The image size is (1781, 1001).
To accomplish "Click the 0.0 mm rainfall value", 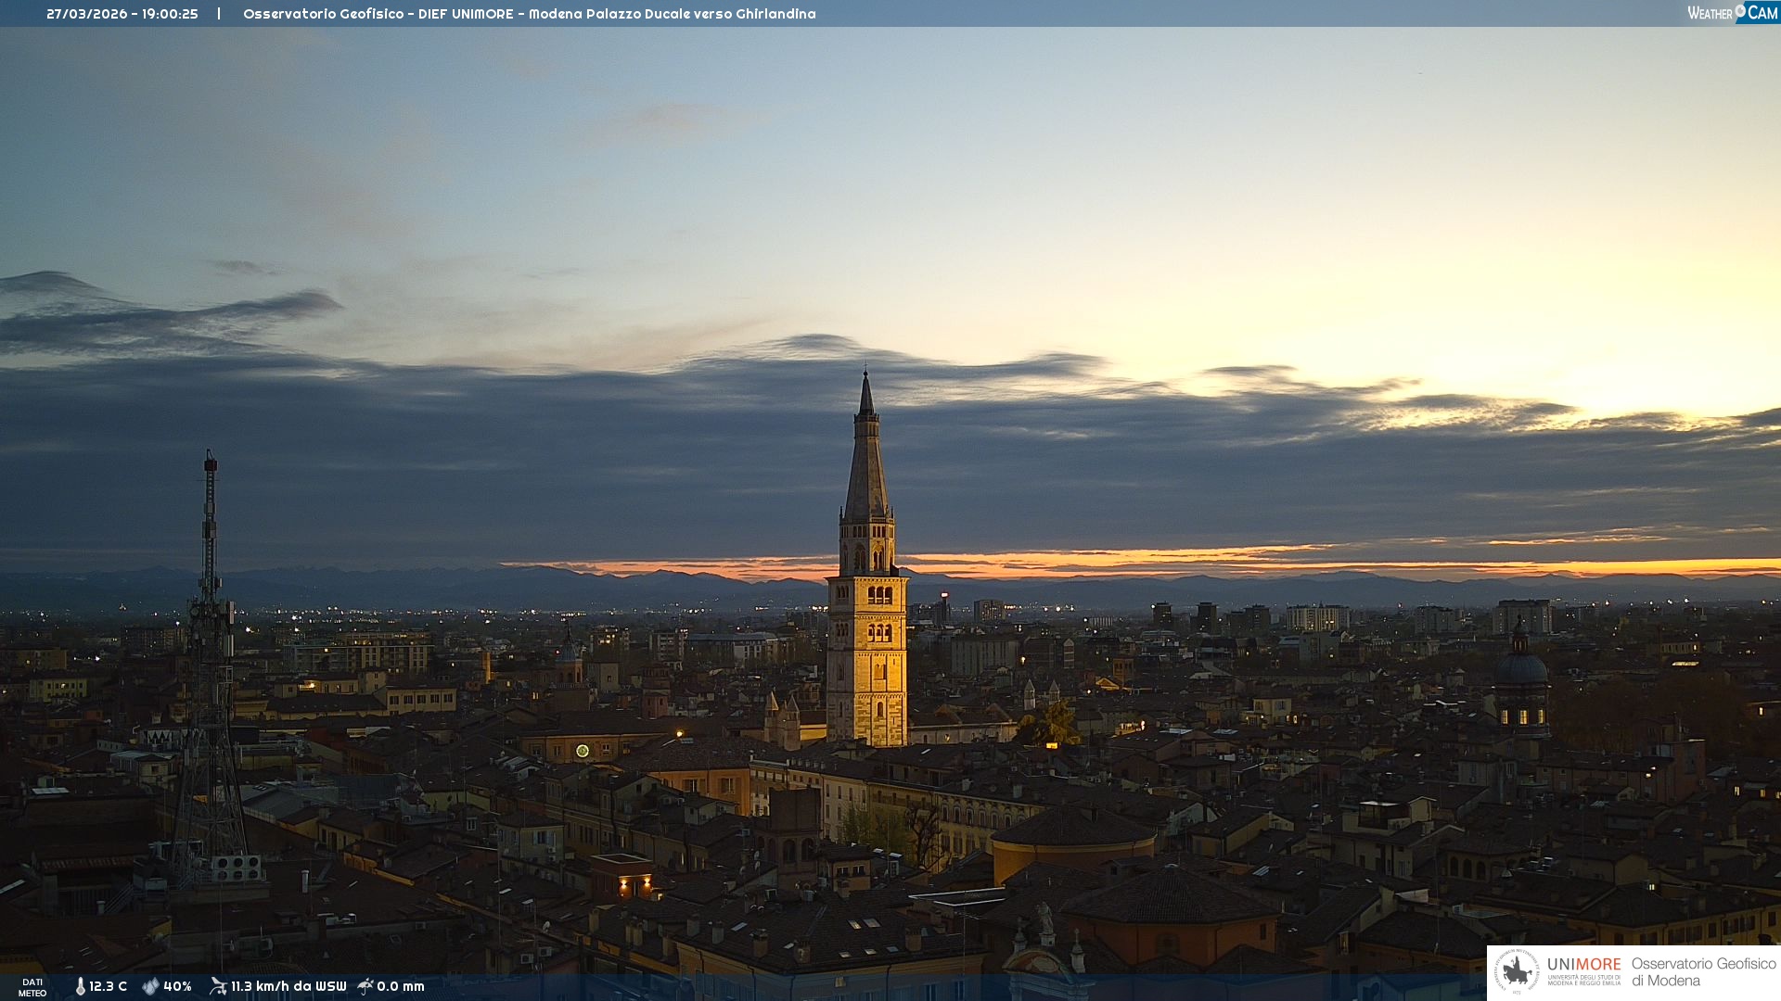I will 401,986.
